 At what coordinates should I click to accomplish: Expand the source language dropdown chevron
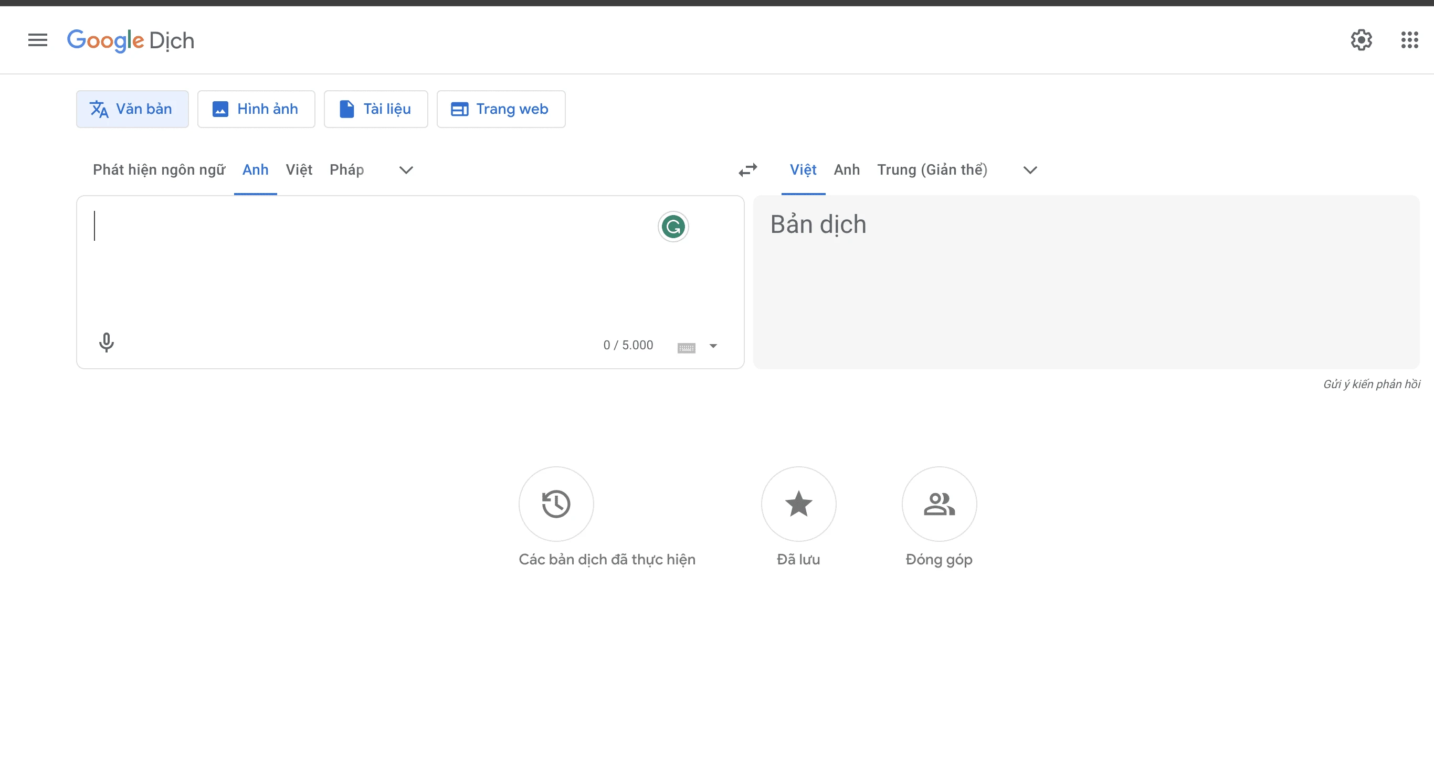click(x=405, y=170)
